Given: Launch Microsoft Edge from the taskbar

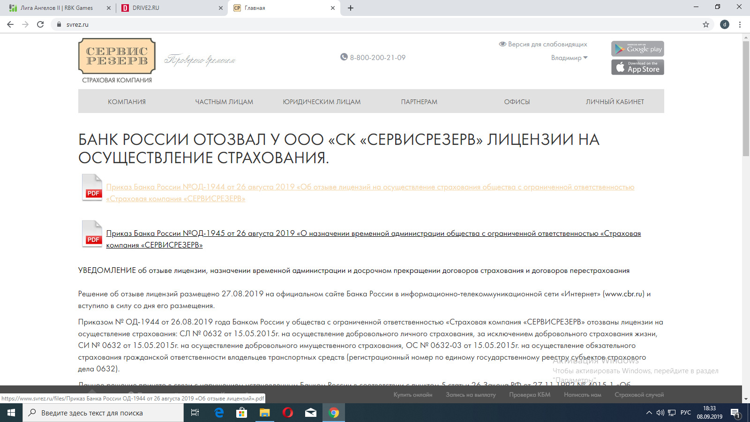Looking at the screenshot, I should tap(219, 413).
